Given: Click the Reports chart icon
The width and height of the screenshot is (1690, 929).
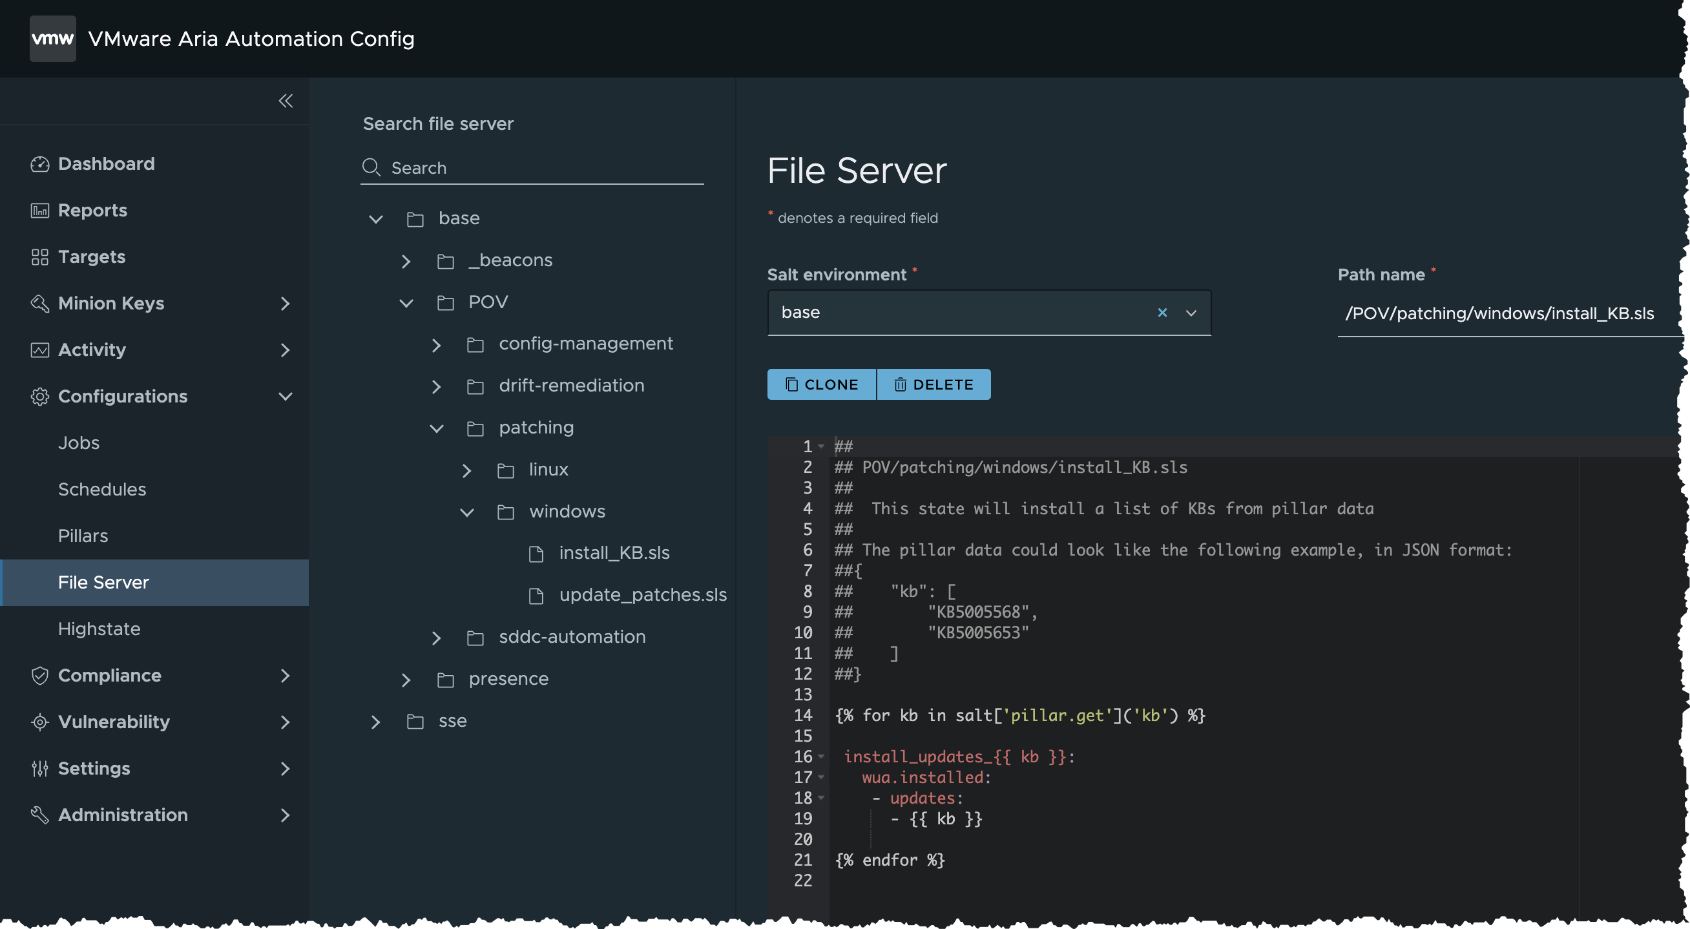Looking at the screenshot, I should [x=40, y=211].
